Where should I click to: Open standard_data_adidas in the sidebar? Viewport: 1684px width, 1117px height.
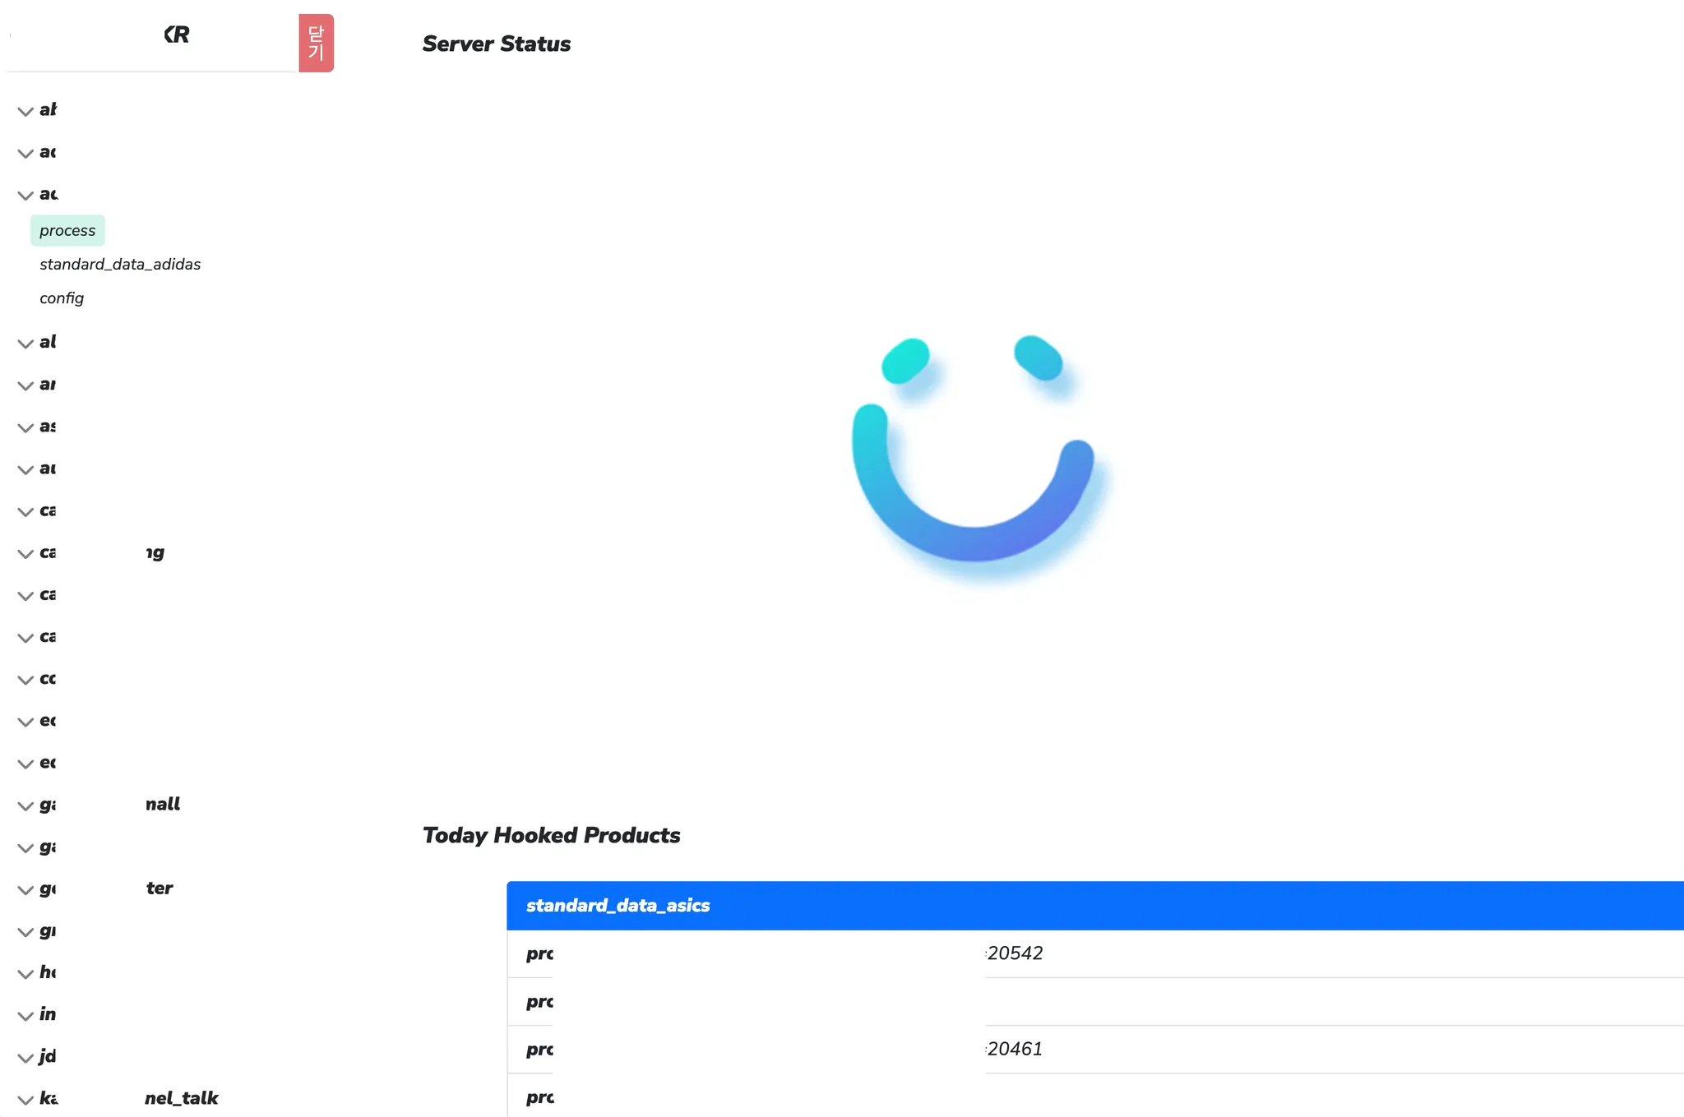click(x=120, y=265)
